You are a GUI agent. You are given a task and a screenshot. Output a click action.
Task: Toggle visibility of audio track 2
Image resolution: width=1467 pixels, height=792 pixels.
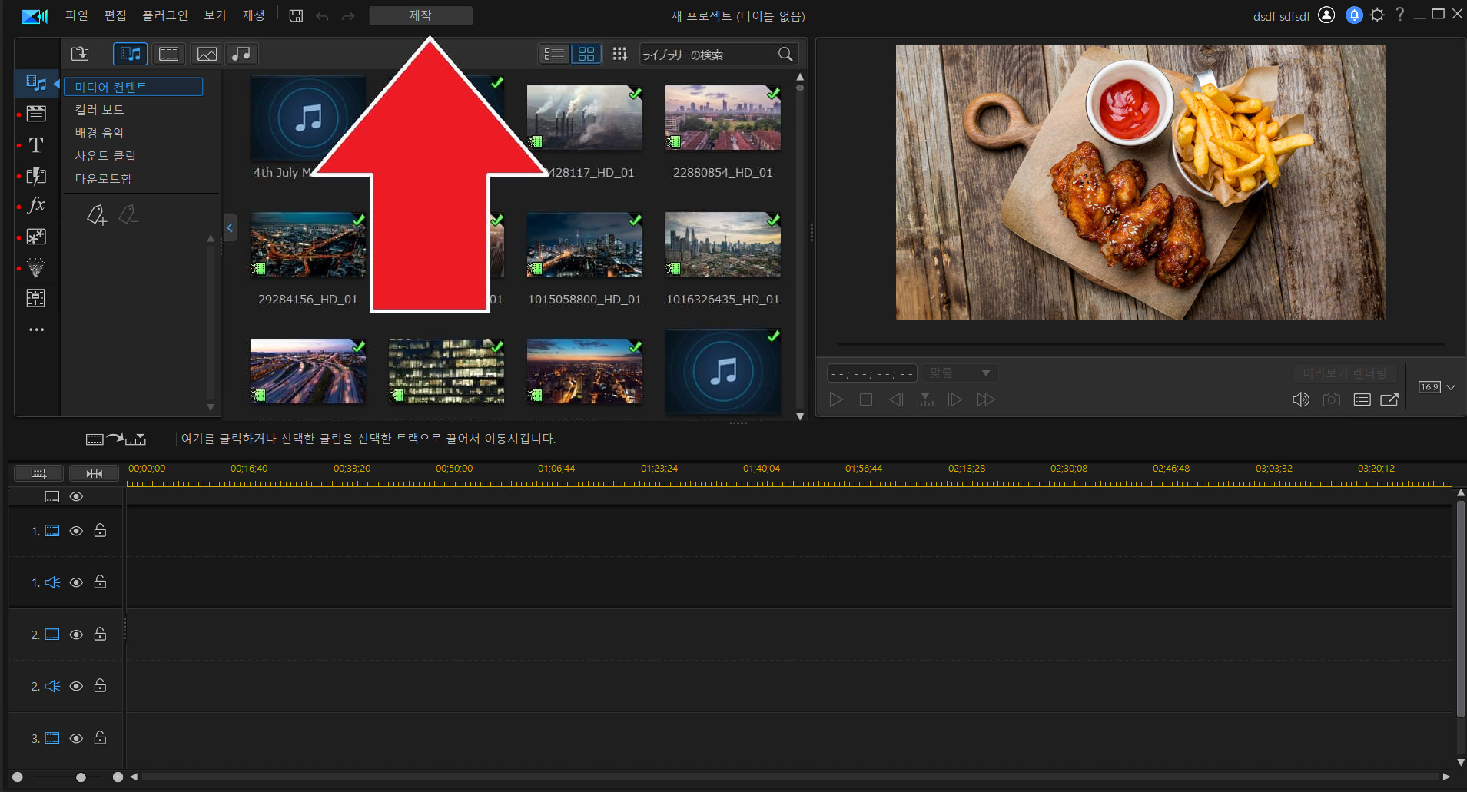pos(76,686)
